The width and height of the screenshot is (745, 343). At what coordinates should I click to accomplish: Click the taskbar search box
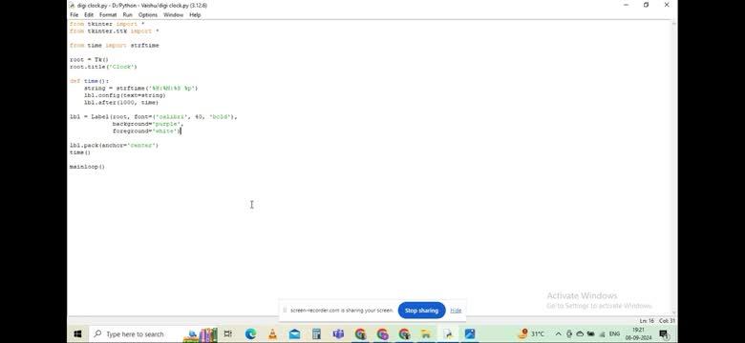135,334
